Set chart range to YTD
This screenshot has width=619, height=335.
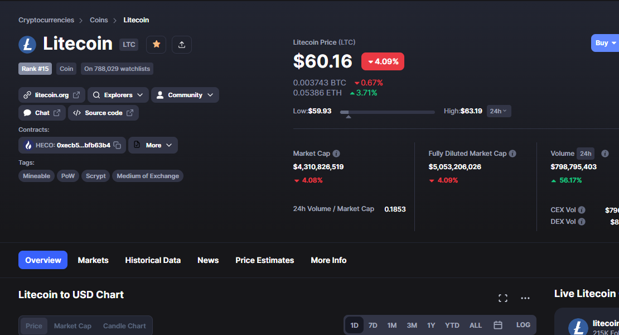[452, 325]
